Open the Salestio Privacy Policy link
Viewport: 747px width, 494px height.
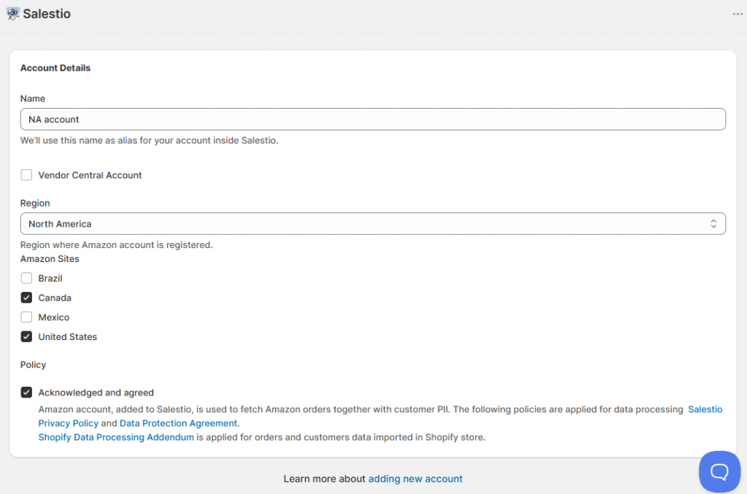[705, 409]
